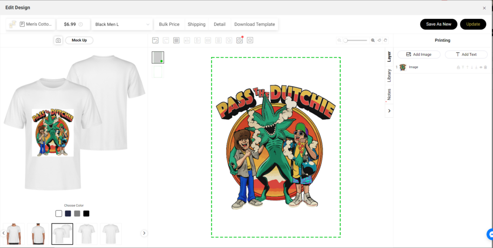Open Shipping tab

pos(196,24)
